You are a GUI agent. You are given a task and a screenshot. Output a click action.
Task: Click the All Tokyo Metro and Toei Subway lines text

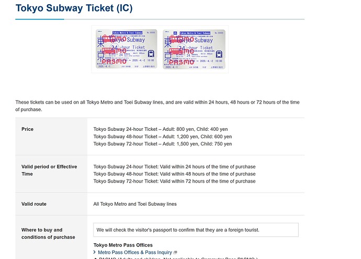(135, 204)
